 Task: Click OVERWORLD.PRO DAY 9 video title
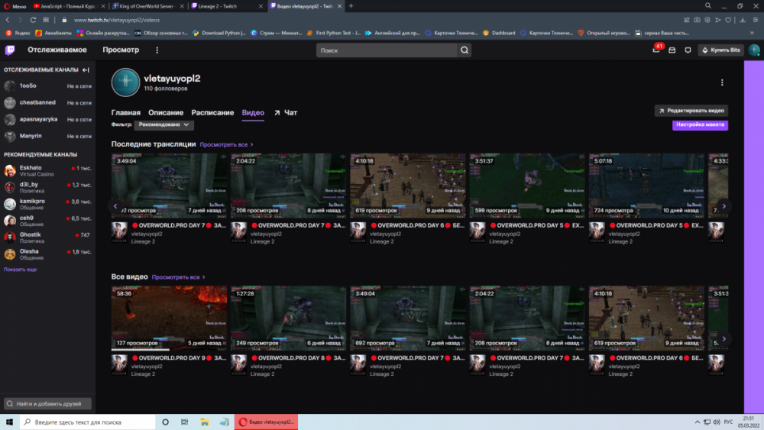[179, 358]
